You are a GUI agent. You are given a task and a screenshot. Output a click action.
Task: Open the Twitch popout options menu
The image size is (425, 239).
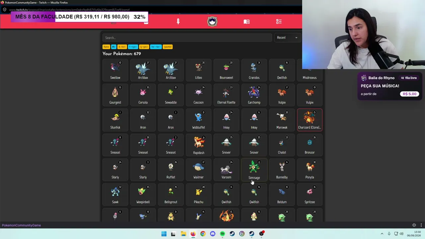pyautogui.click(x=421, y=225)
